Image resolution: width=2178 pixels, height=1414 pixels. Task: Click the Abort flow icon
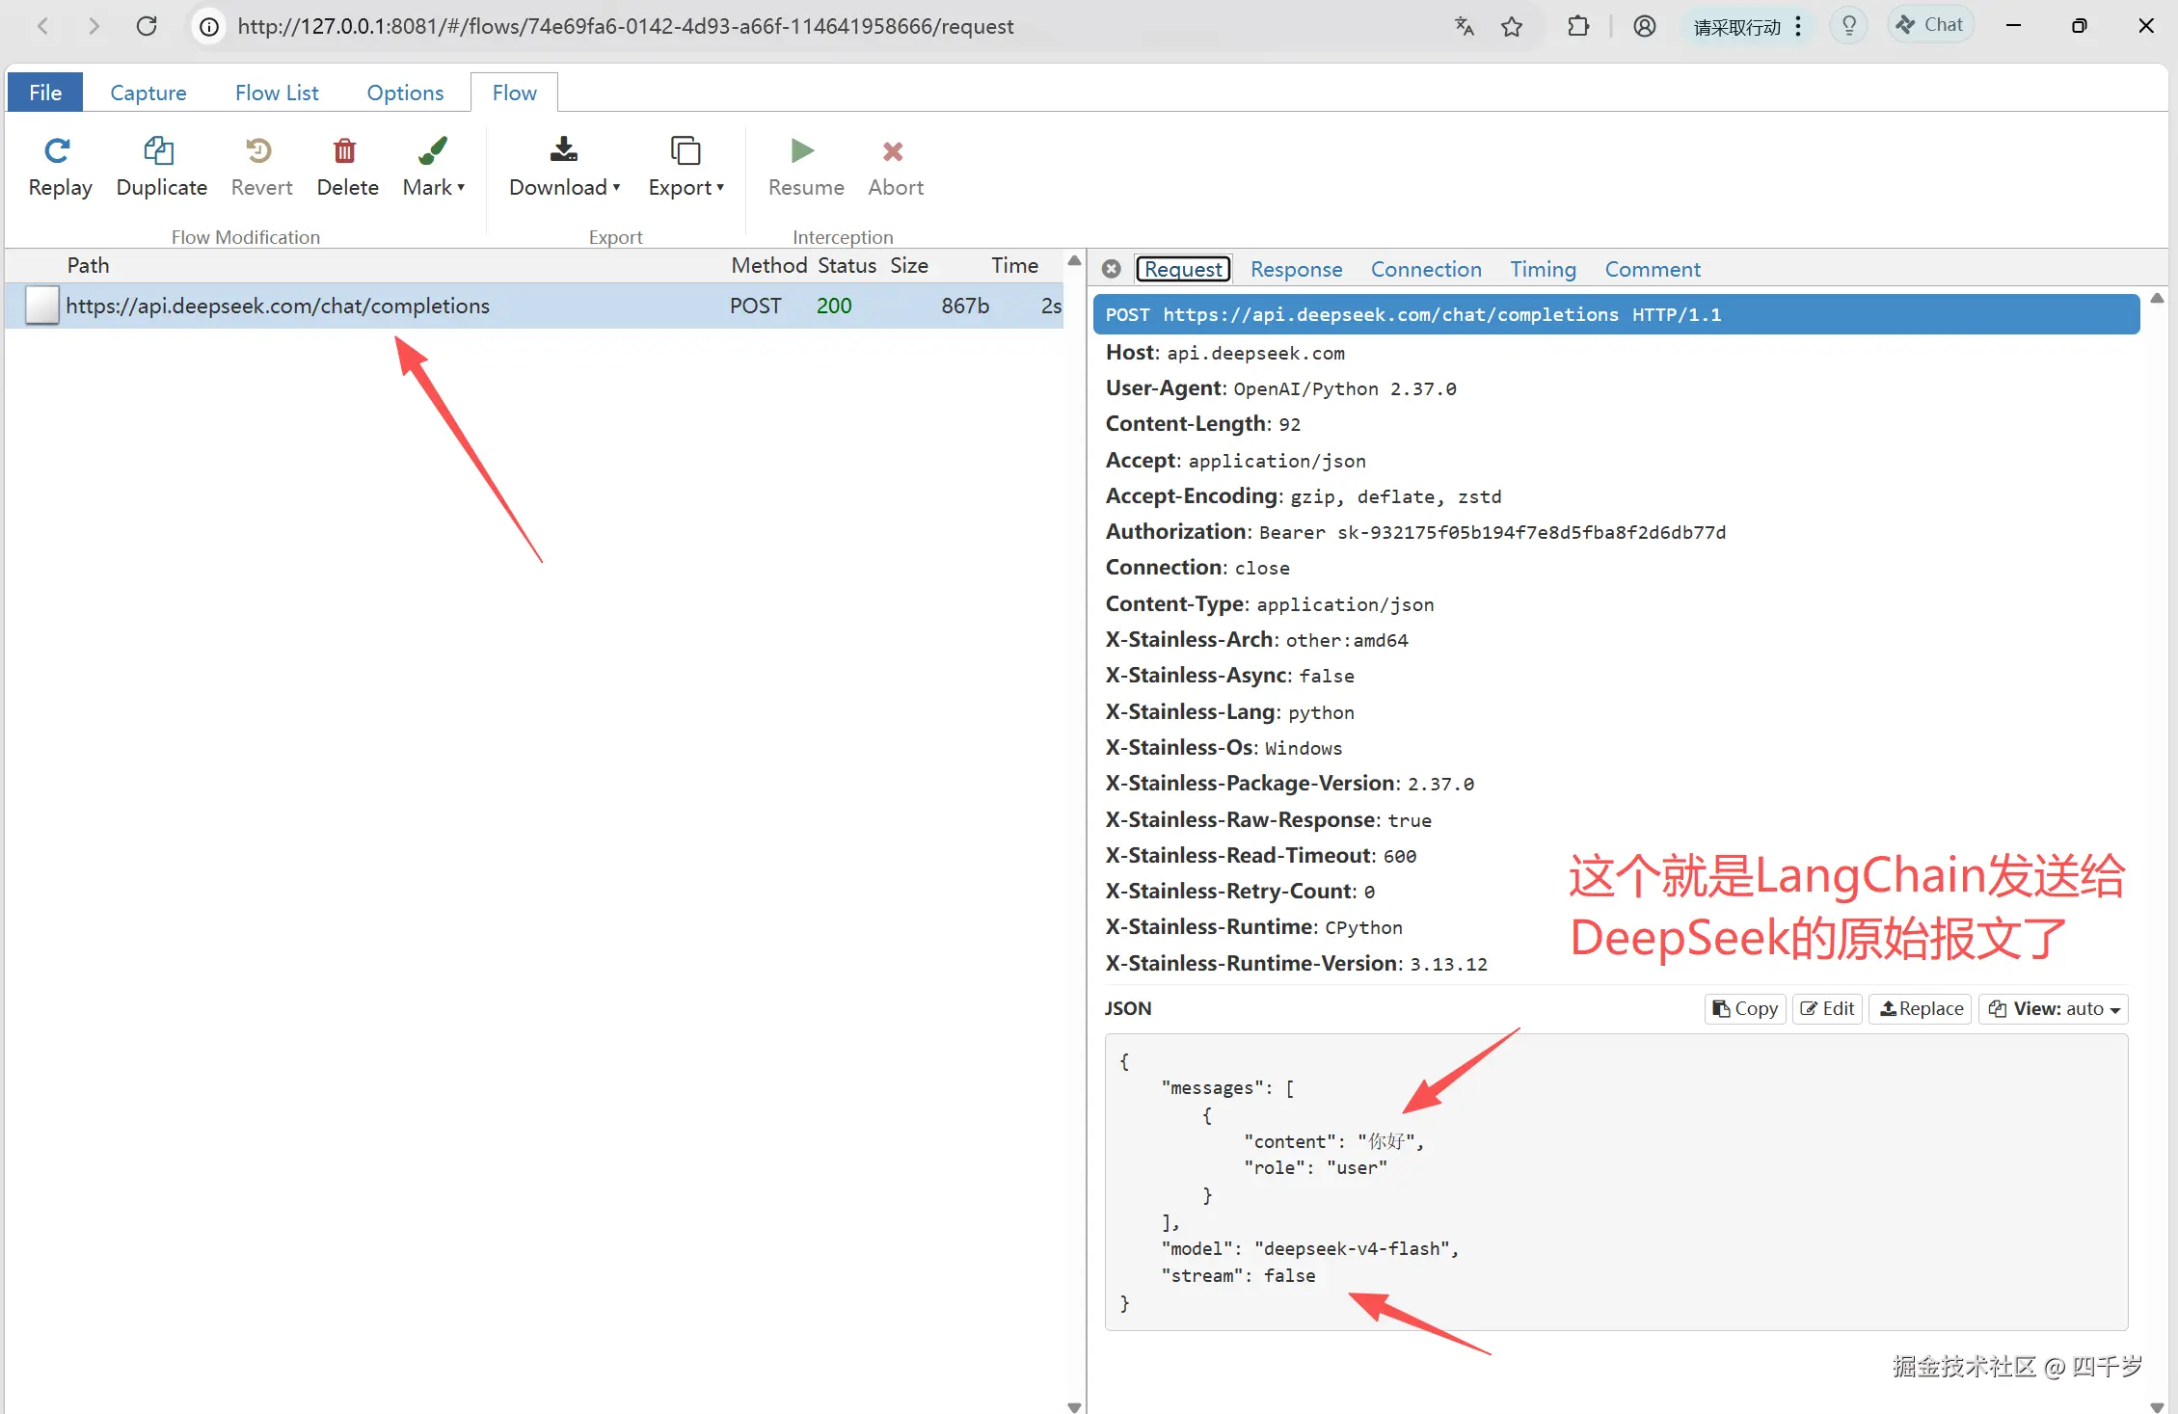point(894,150)
